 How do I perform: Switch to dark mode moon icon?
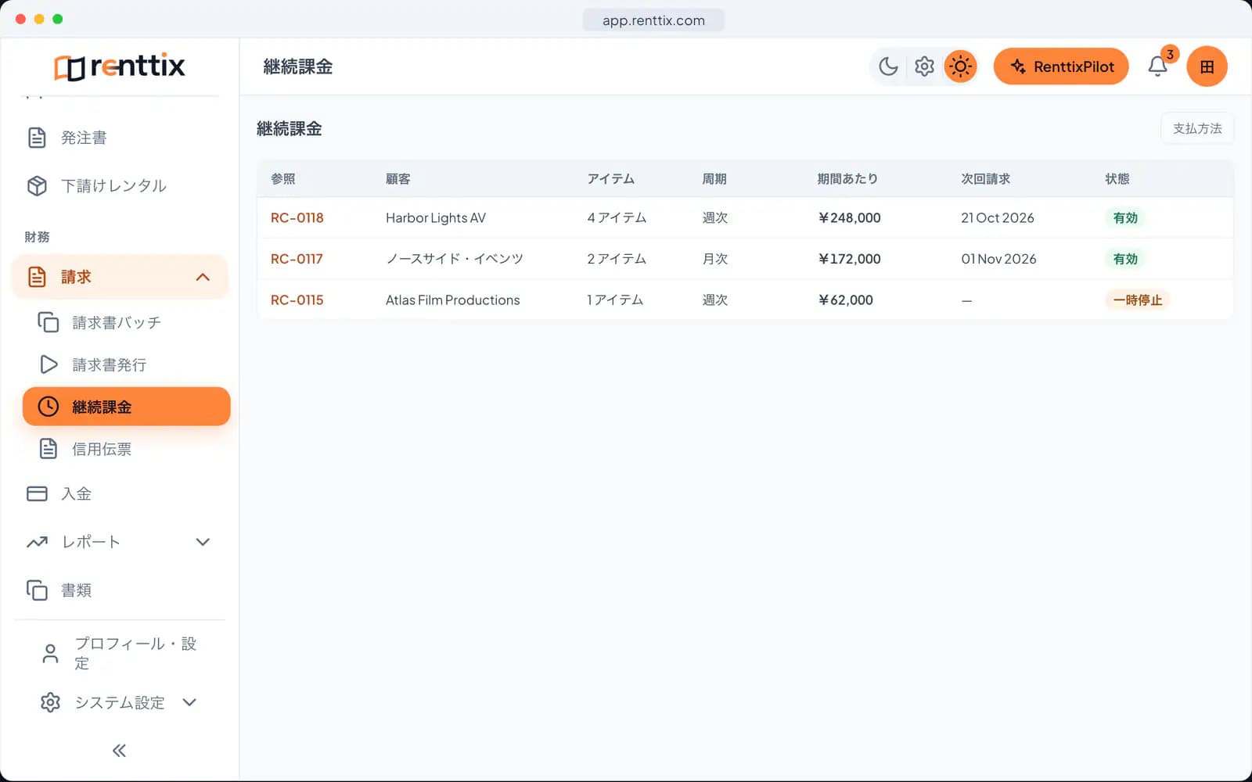pyautogui.click(x=888, y=66)
